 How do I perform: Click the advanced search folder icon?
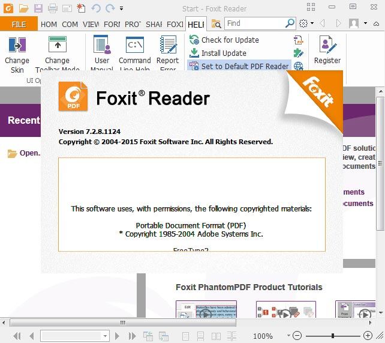(216, 24)
